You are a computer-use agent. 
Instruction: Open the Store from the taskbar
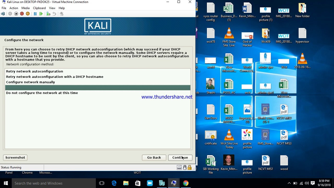[x=138, y=183]
